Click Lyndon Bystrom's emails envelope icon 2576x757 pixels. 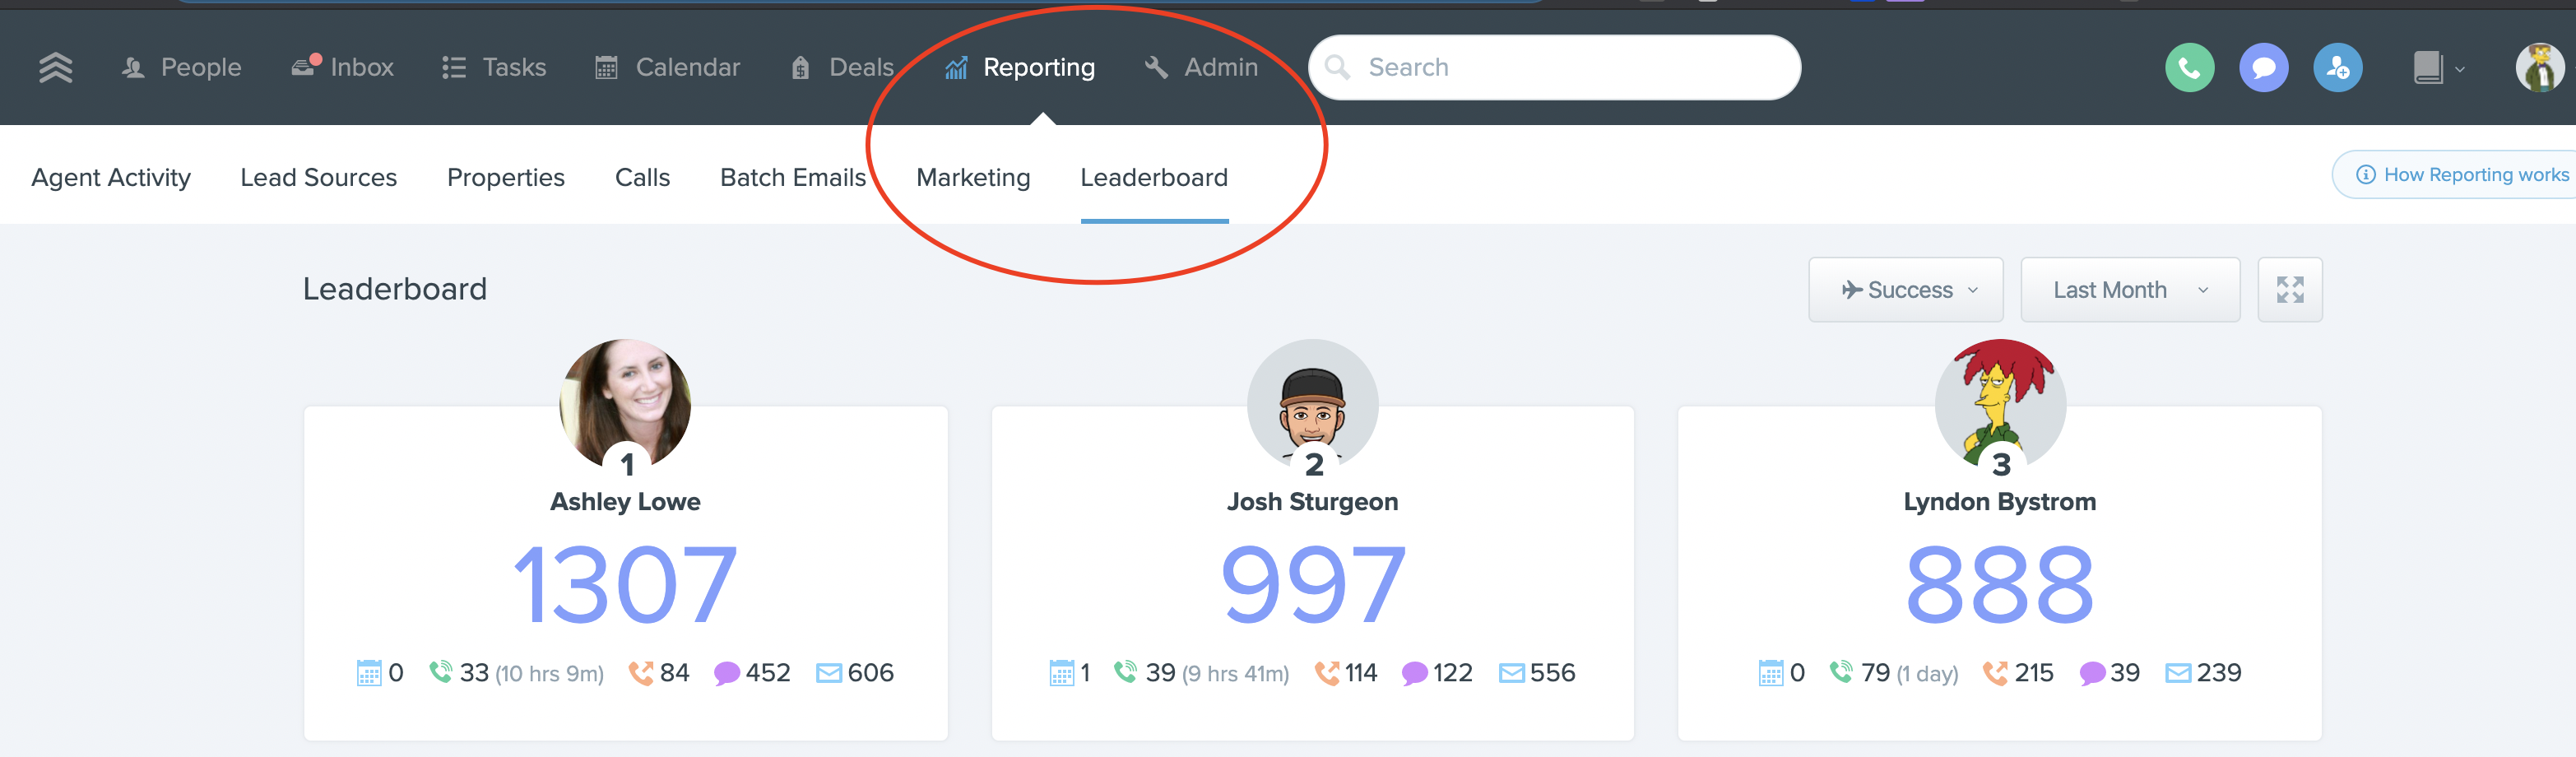point(2178,673)
